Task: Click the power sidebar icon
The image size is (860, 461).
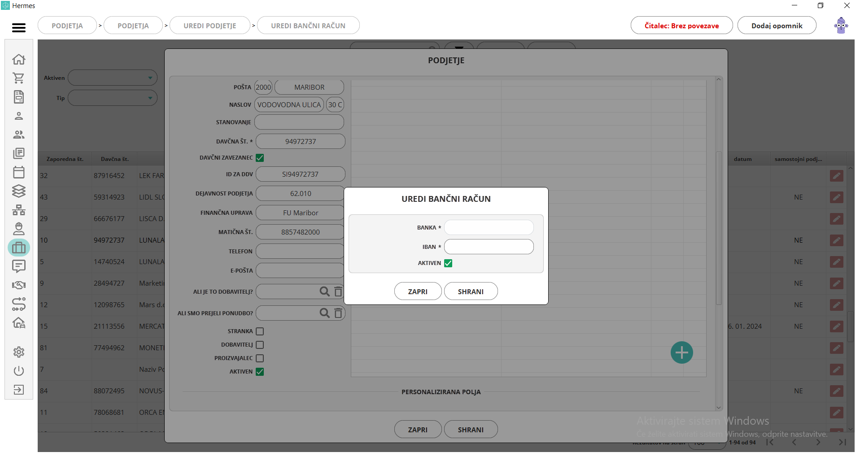Action: 19,371
